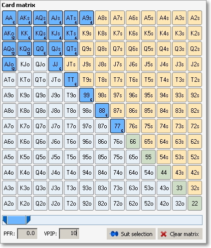Select the 22 pocket pair cell
This screenshot has width=211, height=248.
195,204
